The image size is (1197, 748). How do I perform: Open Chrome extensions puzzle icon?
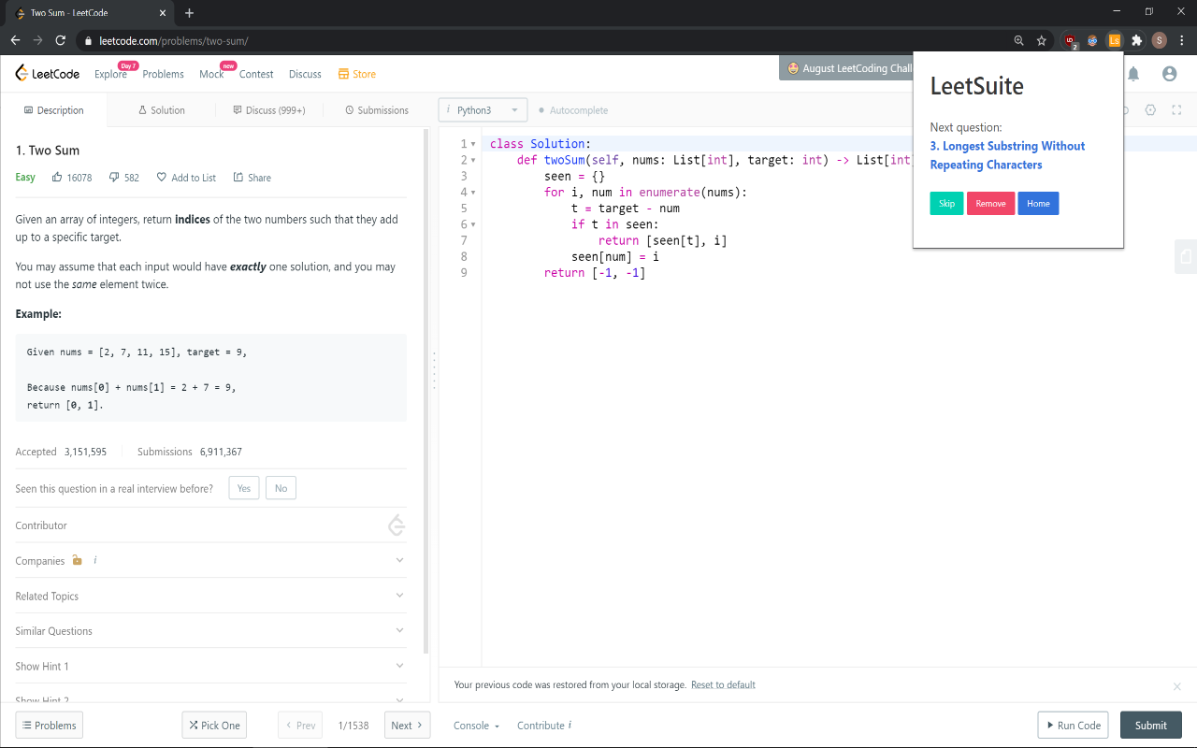click(1136, 41)
